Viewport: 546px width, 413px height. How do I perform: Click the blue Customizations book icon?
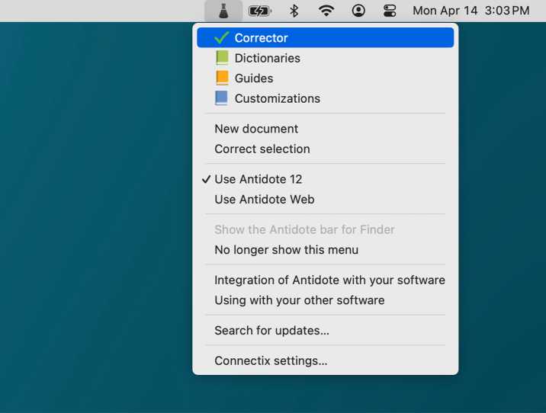(x=222, y=98)
